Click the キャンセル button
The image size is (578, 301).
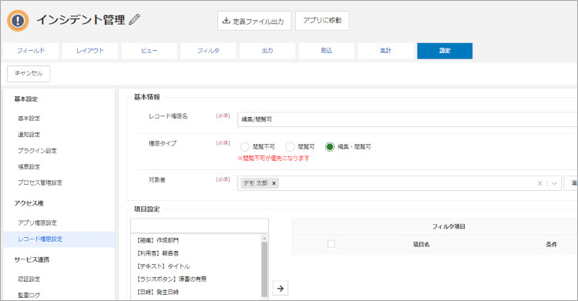29,74
